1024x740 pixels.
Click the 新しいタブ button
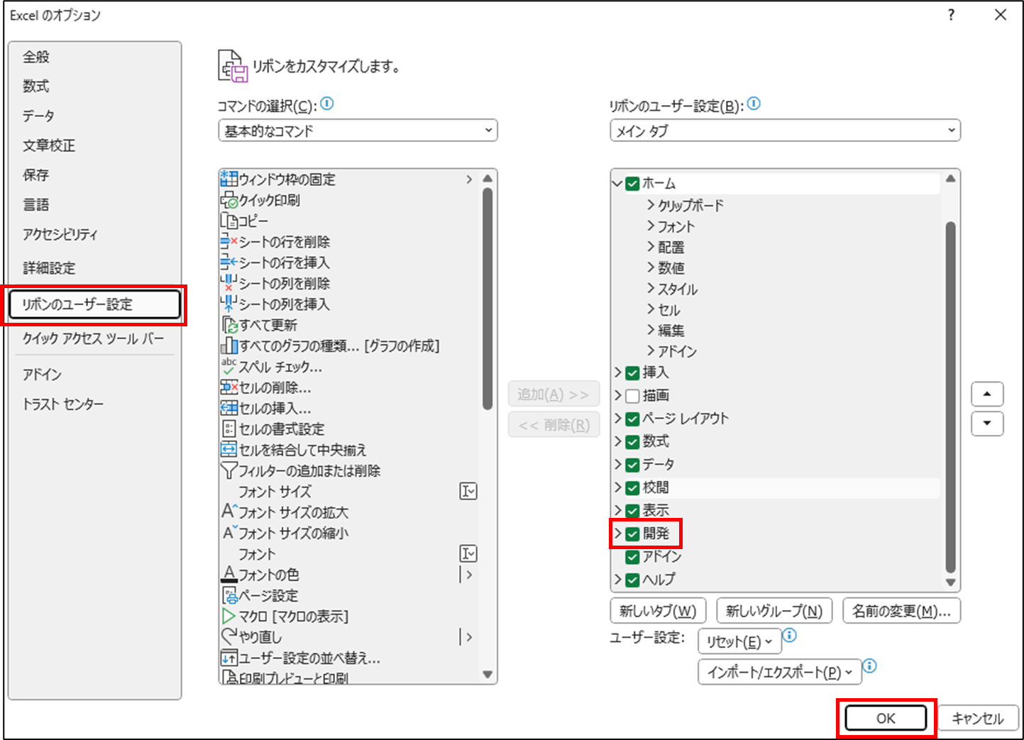coord(658,611)
